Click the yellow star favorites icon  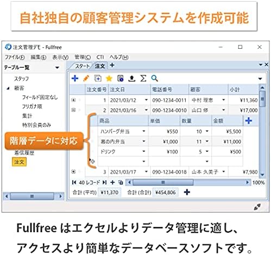pyautogui.click(x=109, y=78)
